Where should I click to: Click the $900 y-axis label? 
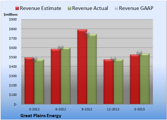[x=13, y=19]
